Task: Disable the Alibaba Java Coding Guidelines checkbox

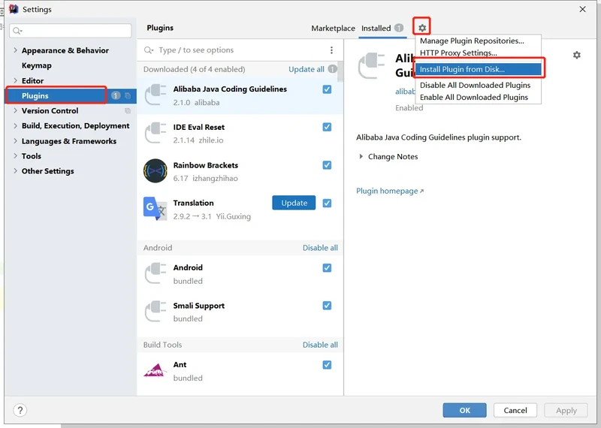Action: click(327, 89)
